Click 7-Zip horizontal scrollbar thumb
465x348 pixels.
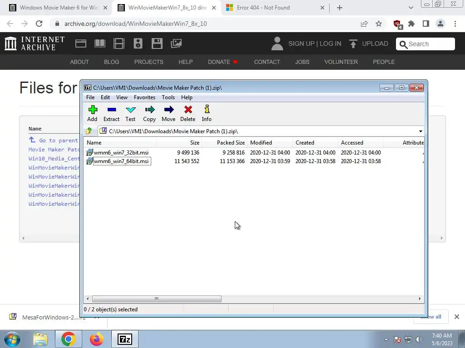click(x=157, y=299)
